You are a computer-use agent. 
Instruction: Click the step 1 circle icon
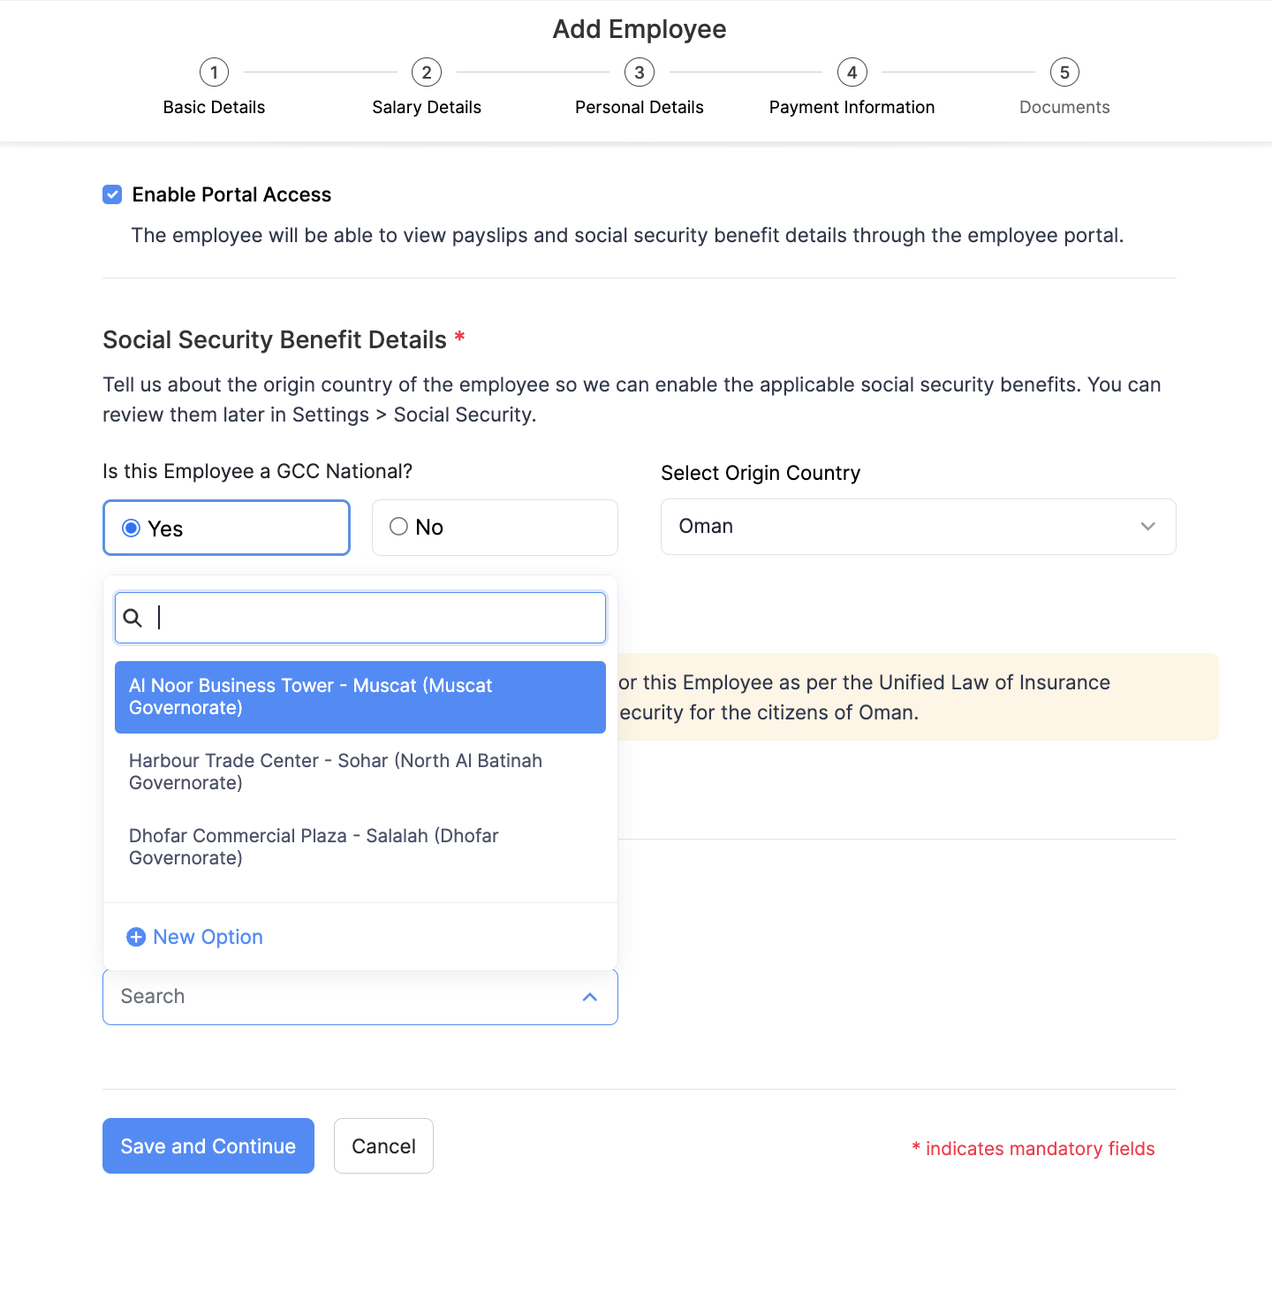[214, 72]
